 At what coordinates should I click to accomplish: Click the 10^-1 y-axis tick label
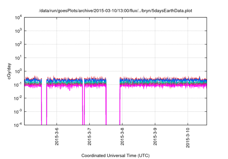pyautogui.click(x=18, y=85)
